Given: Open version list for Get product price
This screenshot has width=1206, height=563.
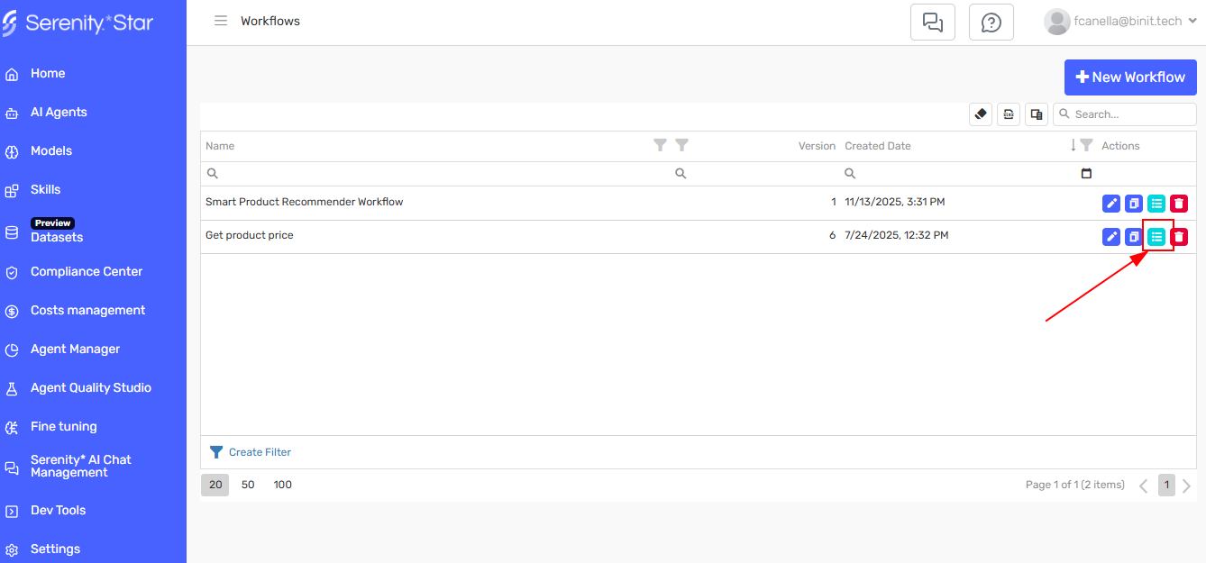Looking at the screenshot, I should click(1156, 236).
